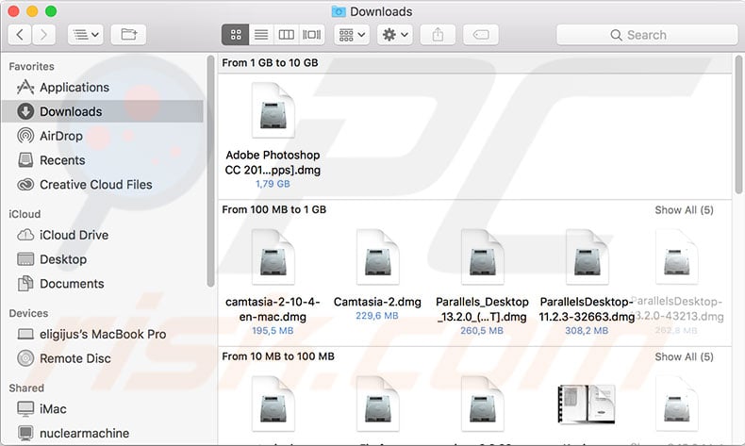Open iCloud Drive in the sidebar
The width and height of the screenshot is (745, 446).
coord(103,235)
